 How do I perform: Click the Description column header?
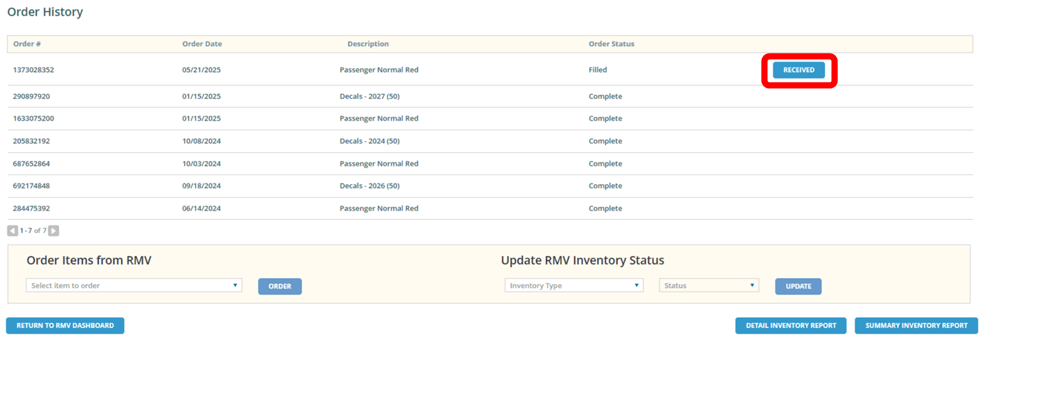click(368, 44)
